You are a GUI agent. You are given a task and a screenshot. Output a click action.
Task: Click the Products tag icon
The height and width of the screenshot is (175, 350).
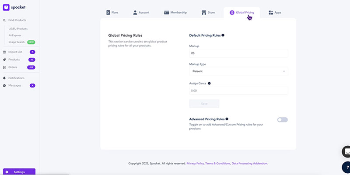(x=4, y=59)
